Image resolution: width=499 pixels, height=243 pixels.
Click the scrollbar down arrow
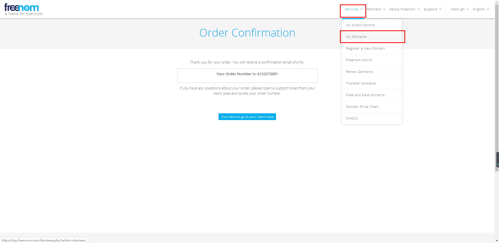click(x=497, y=241)
